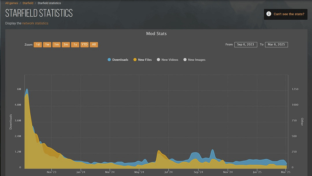Click the Can't see the stats? link

click(289, 14)
